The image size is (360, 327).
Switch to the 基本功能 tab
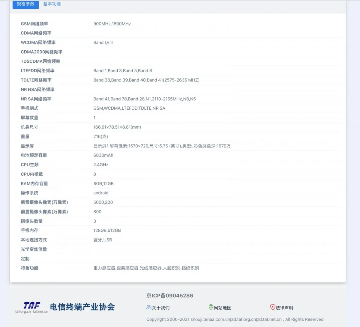[51, 4]
